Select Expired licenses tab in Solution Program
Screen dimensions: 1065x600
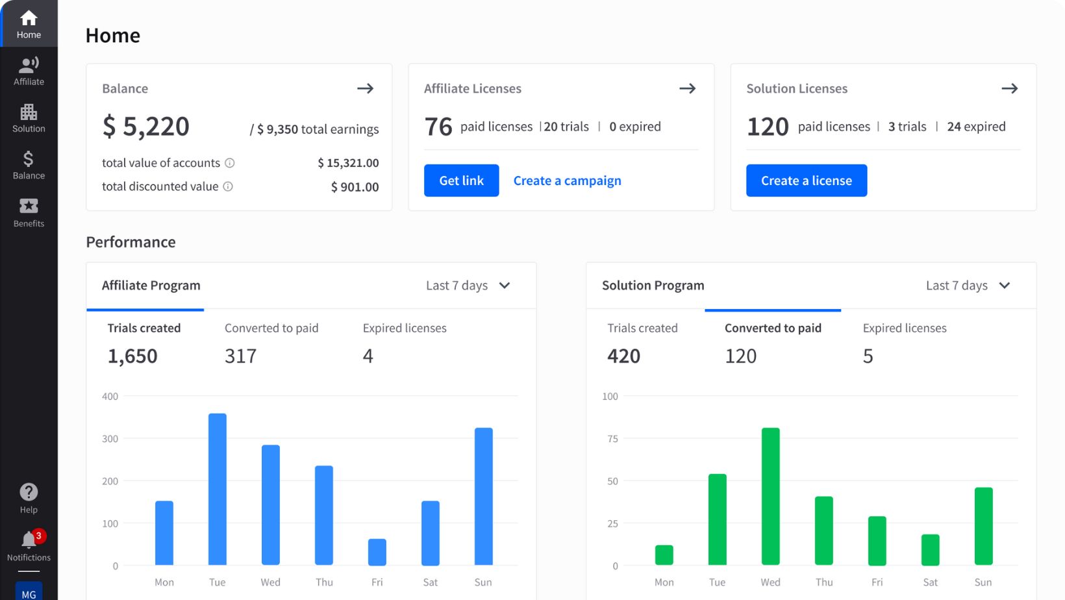(904, 328)
